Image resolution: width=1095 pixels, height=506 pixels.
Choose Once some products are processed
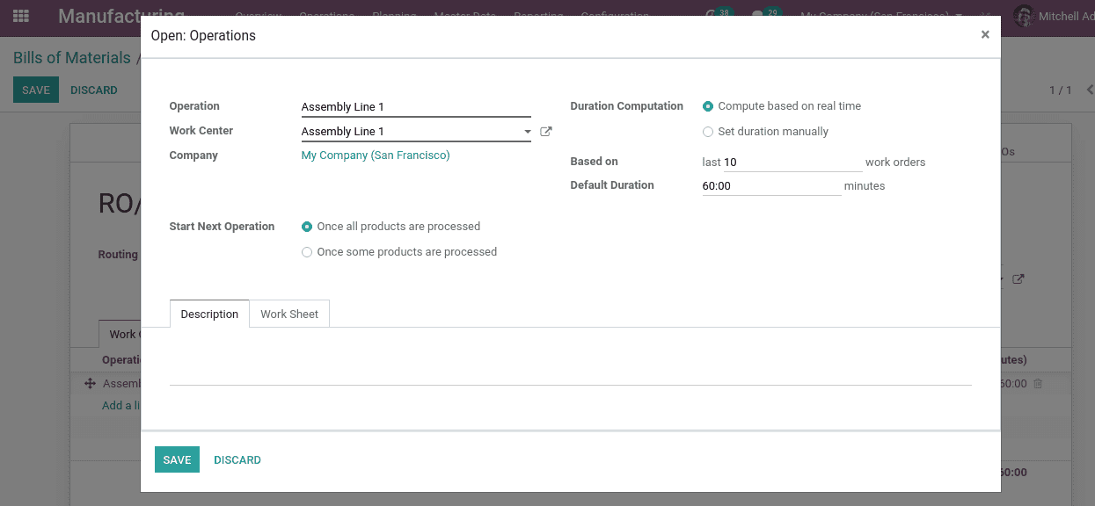point(307,252)
